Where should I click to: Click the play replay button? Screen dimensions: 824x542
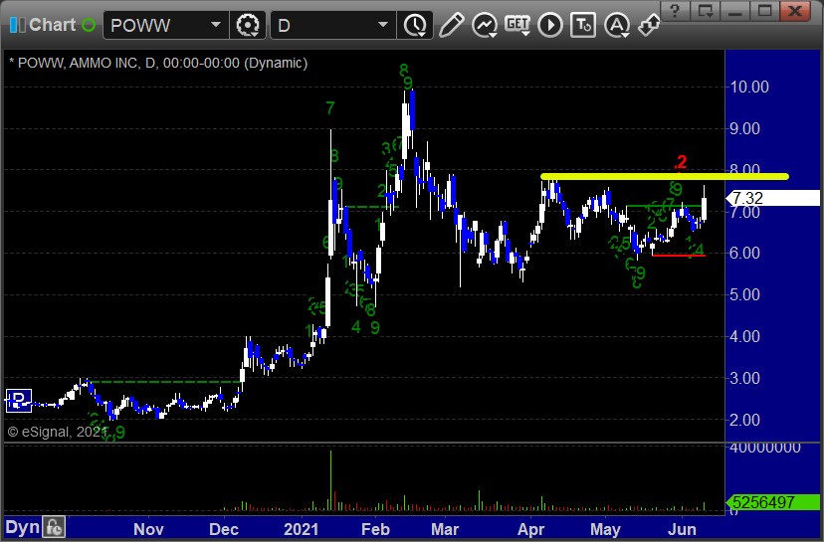pyautogui.click(x=550, y=25)
